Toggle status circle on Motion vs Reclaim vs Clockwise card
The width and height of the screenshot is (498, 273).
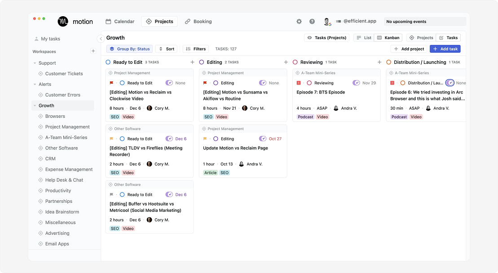point(122,83)
